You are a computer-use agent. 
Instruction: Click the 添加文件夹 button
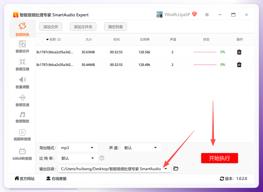coord(83,27)
